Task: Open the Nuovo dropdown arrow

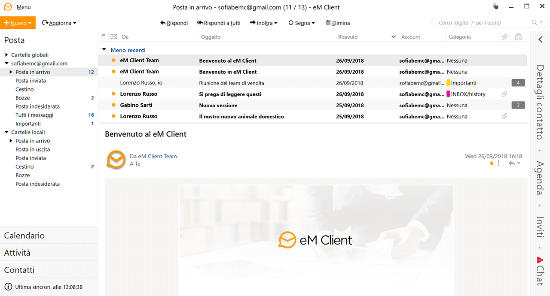Action: pos(30,23)
